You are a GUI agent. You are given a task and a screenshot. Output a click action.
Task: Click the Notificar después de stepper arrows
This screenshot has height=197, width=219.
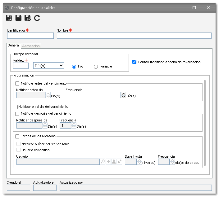click(x=45, y=125)
